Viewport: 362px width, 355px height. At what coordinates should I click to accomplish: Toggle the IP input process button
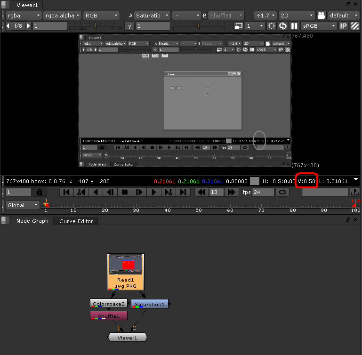pyautogui.click(x=344, y=26)
